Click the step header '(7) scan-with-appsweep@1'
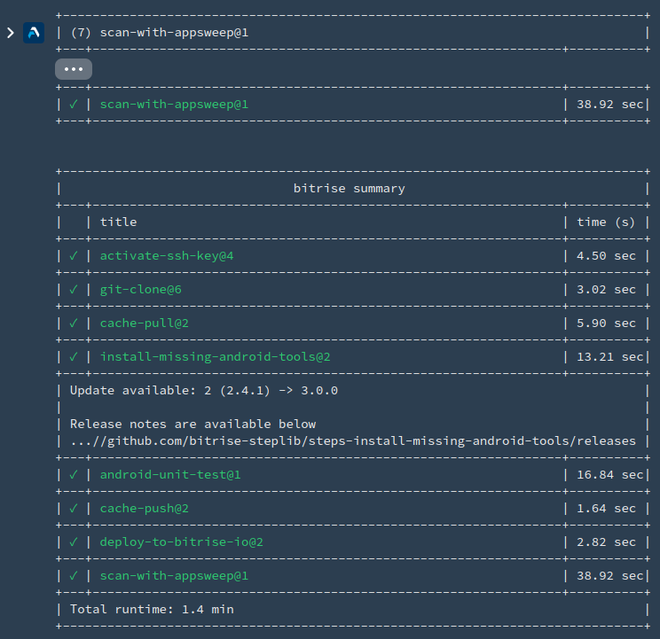Viewport: 660px width, 639px height. click(160, 33)
